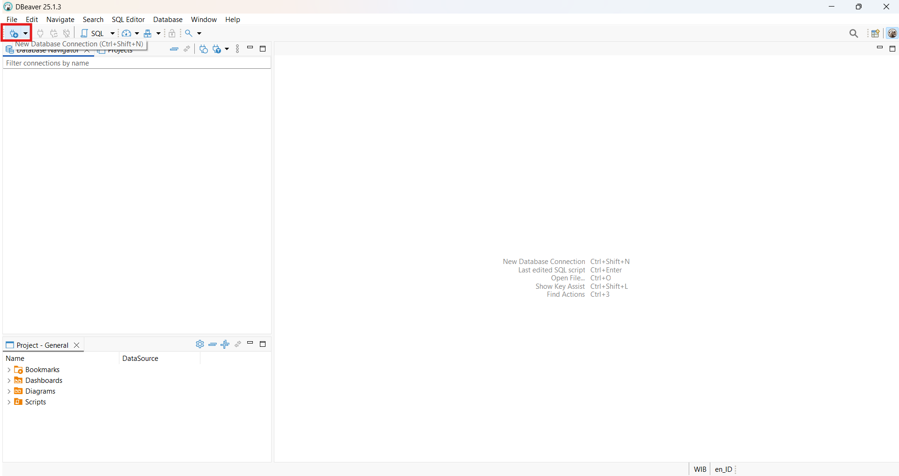Screen dimensions: 899x476
Task: Click the Filter connections by name field
Action: pos(136,63)
